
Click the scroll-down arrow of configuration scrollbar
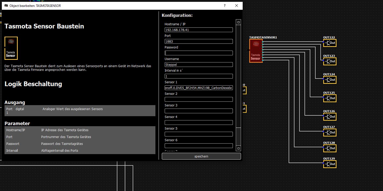(x=238, y=149)
